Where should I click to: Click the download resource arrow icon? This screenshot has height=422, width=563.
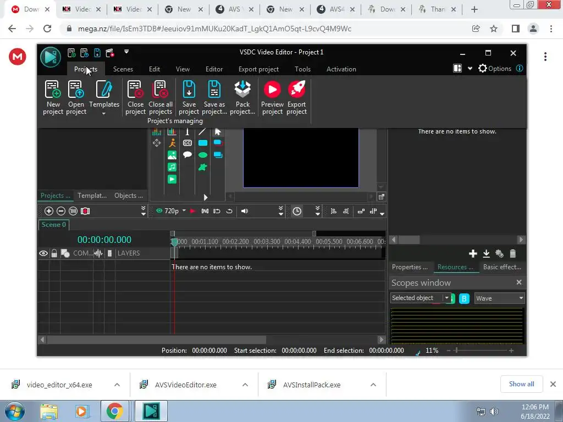tap(486, 254)
